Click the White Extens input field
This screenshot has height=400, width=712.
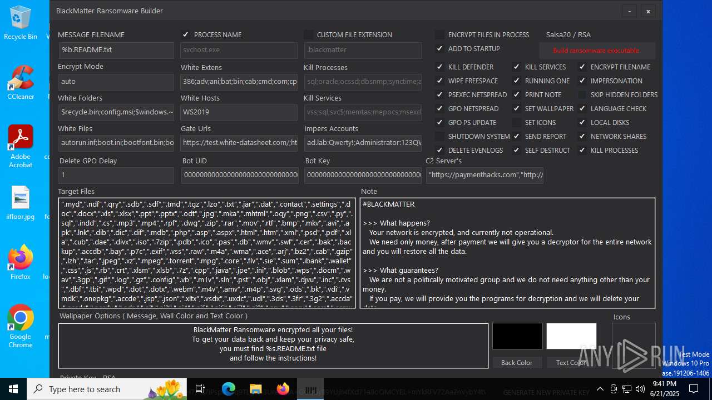point(239,82)
